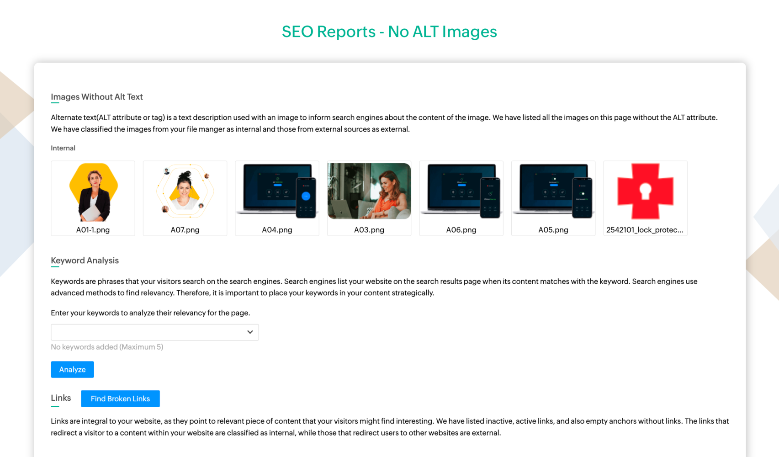Expand the keywords dropdown arrow
The image size is (779, 457).
pos(250,332)
